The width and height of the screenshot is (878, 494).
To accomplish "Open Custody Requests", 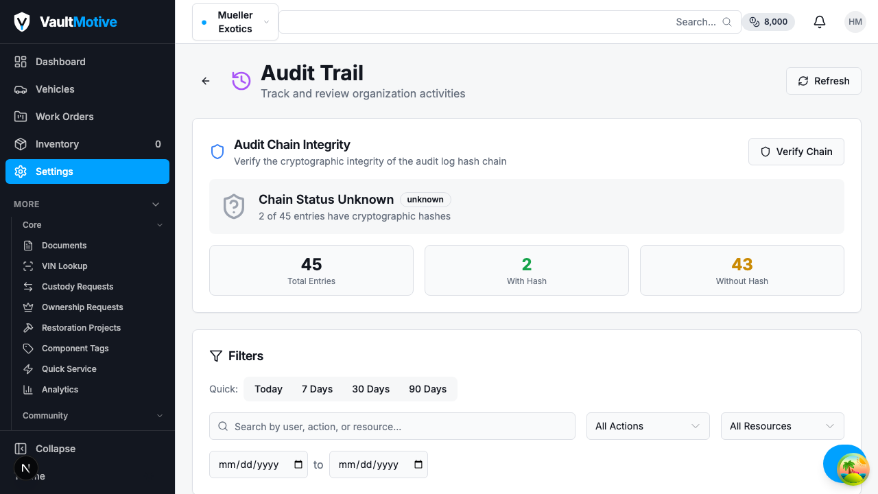I will point(93,287).
